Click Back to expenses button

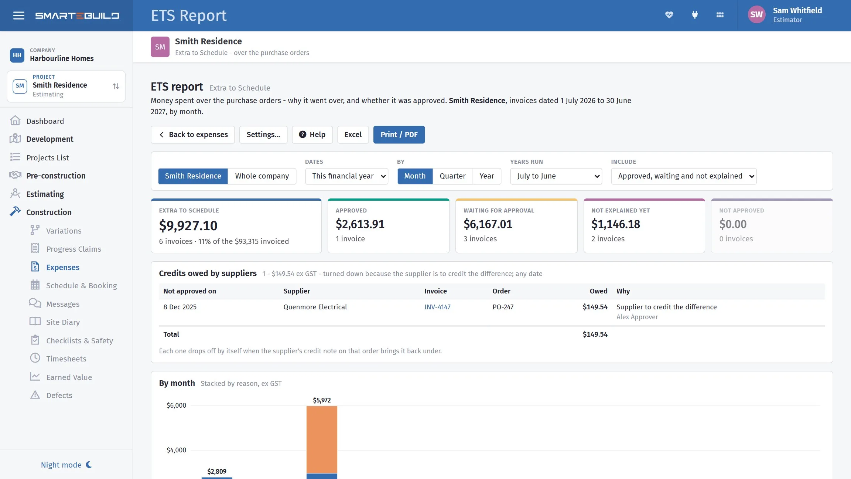click(193, 135)
